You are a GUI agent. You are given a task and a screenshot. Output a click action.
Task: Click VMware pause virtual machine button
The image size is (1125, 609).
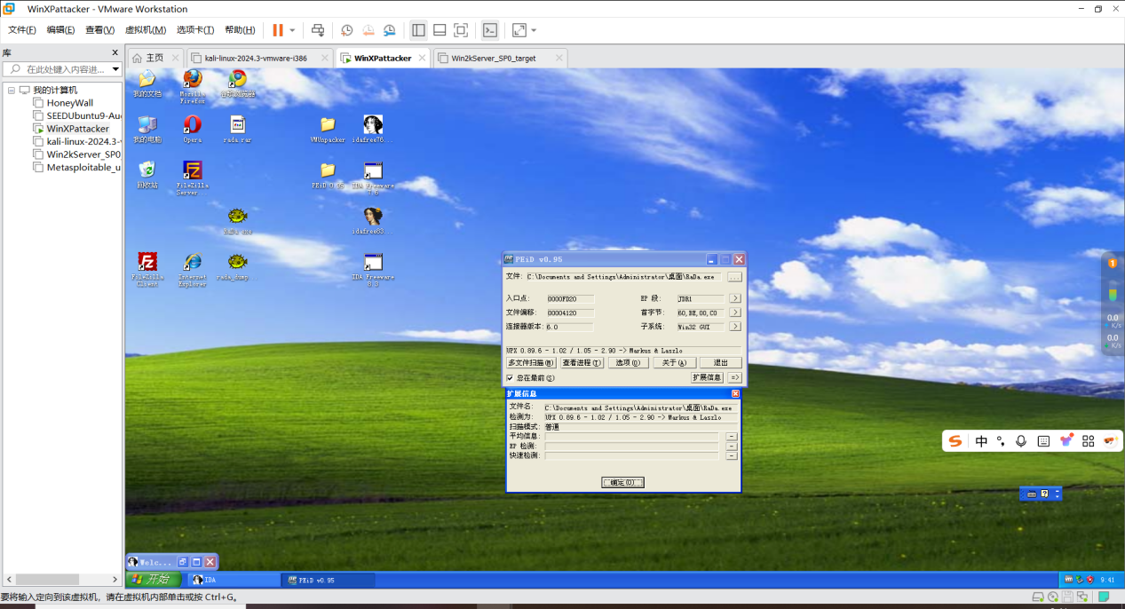point(278,30)
